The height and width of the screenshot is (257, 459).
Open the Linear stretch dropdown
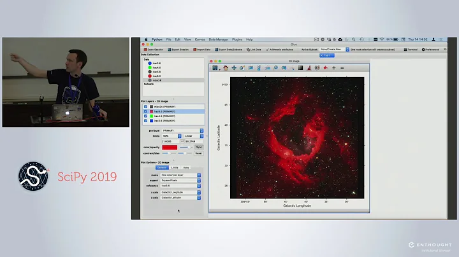click(194, 136)
